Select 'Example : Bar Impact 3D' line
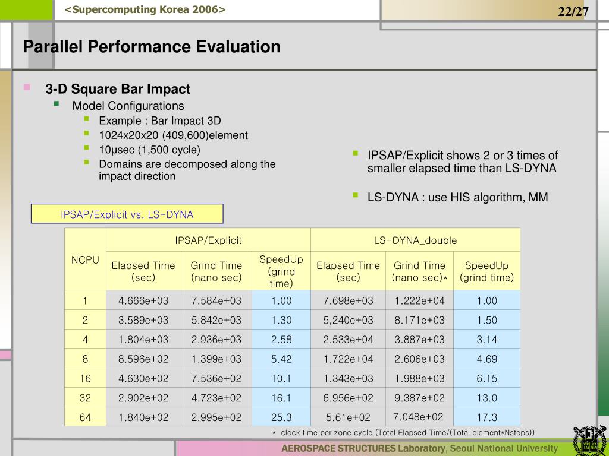Image resolution: width=609 pixels, height=456 pixels. pyautogui.click(x=160, y=121)
